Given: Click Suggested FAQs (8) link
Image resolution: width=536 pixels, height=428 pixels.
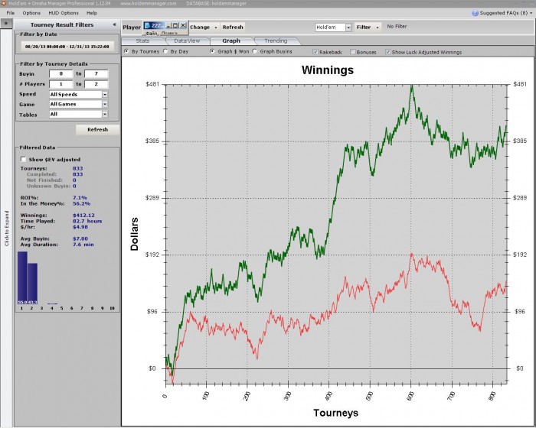Looking at the screenshot, I should [504, 13].
